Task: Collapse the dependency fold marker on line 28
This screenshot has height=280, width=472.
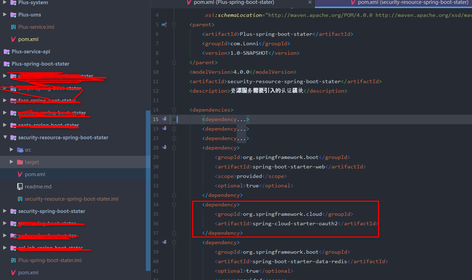Action: 174,148
